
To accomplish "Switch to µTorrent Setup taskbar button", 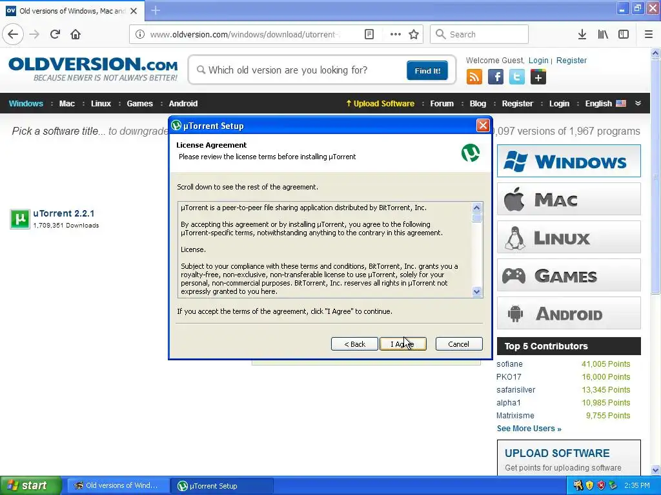I will click(222, 486).
